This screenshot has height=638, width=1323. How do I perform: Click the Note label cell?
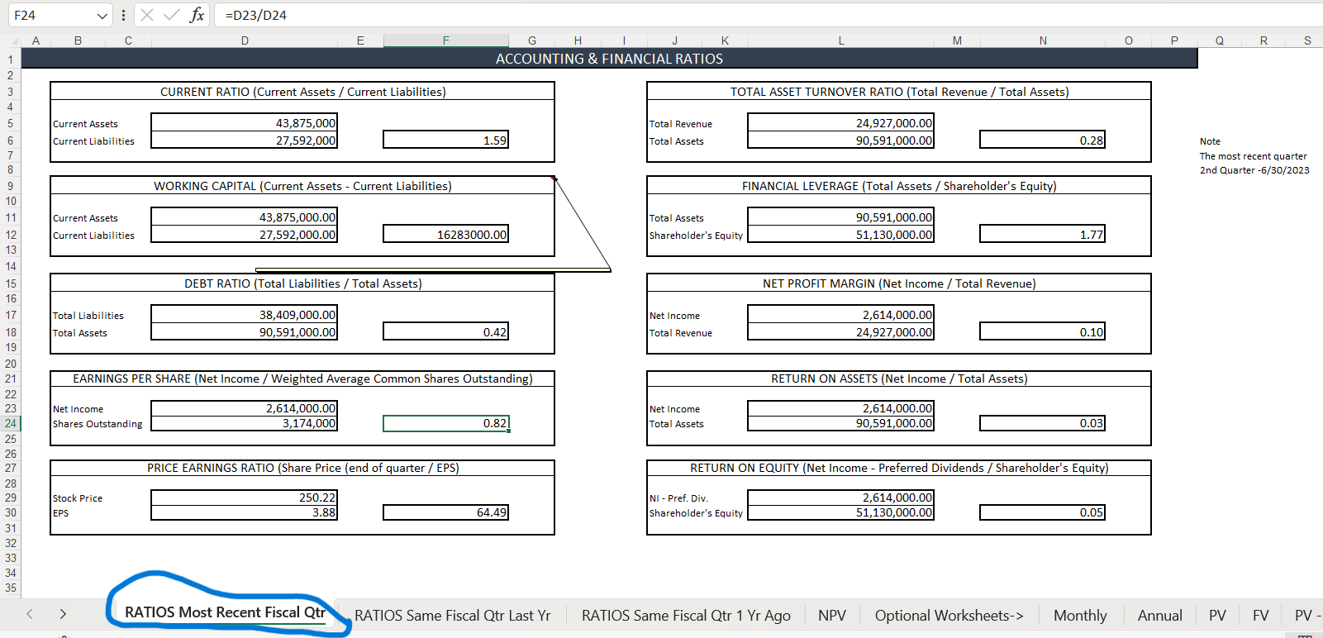tap(1210, 141)
